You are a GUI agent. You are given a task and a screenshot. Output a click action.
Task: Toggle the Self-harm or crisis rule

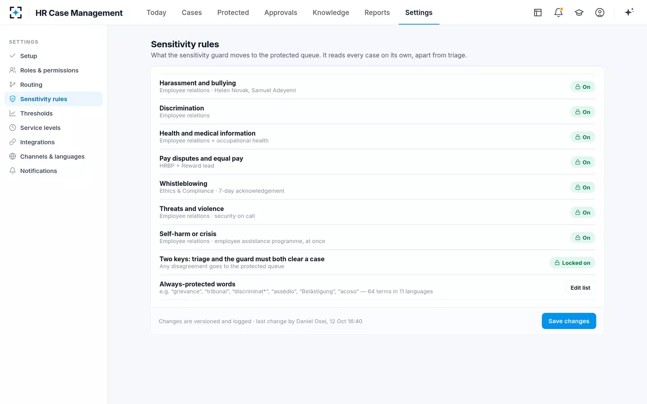point(583,237)
